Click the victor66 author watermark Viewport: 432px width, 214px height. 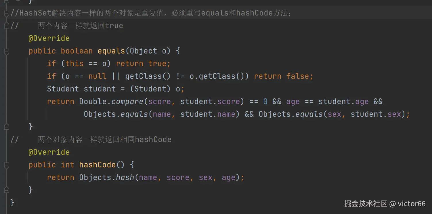tap(412, 204)
